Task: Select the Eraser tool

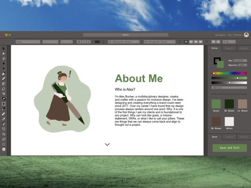Action: point(4,89)
